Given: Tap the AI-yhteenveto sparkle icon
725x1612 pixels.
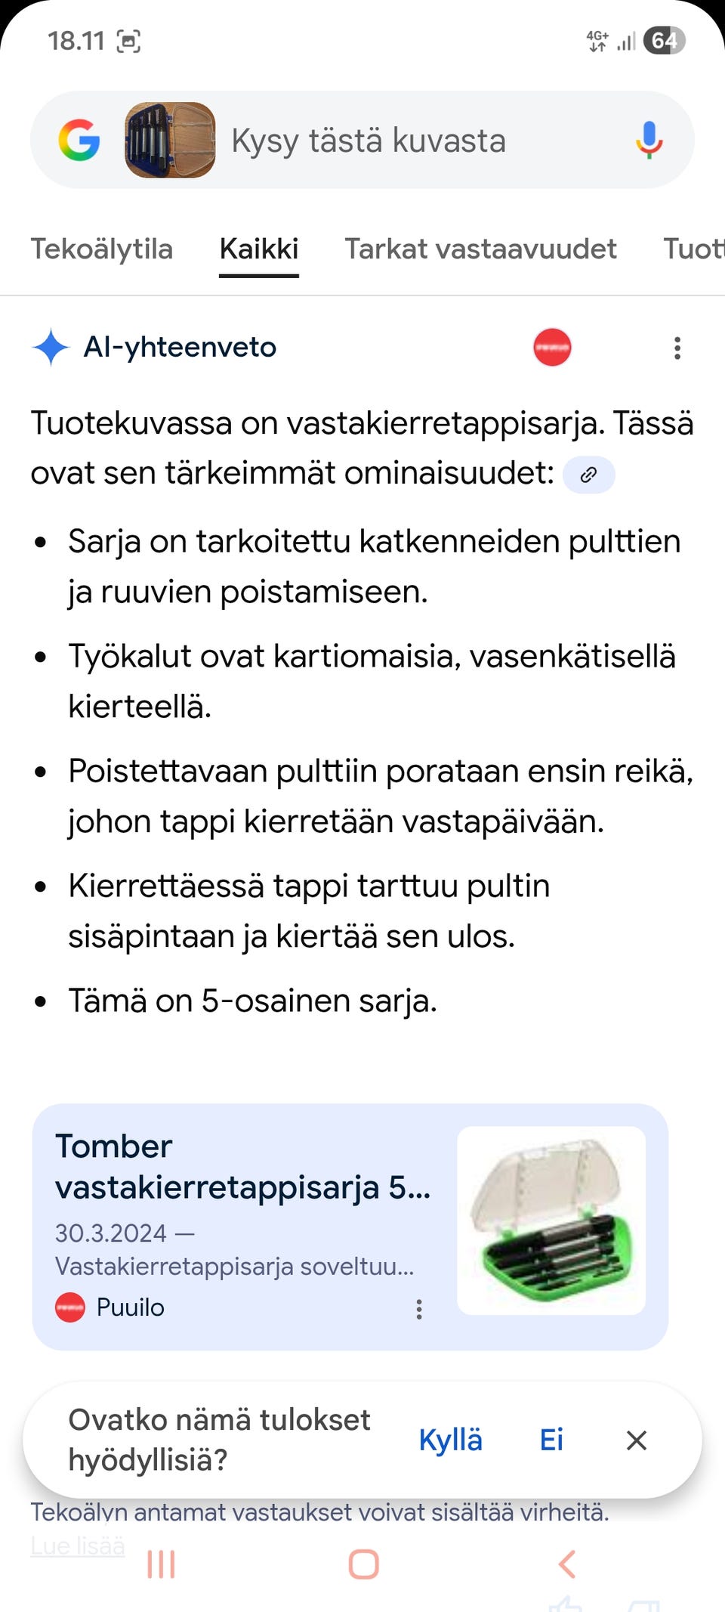Looking at the screenshot, I should tap(50, 347).
